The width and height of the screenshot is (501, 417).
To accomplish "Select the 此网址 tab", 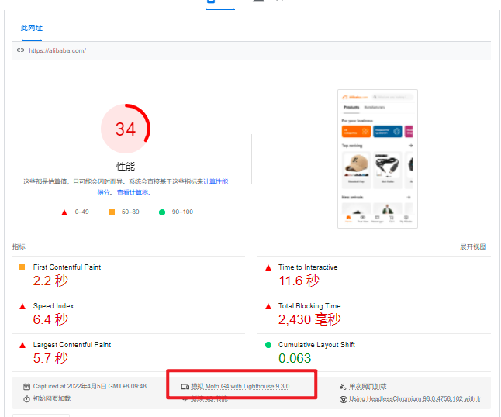I will tap(32, 28).
